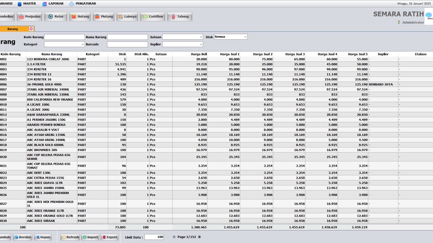The image size is (433, 243).
Task: Select row ABC DENT 130G
Action: pos(216,173)
